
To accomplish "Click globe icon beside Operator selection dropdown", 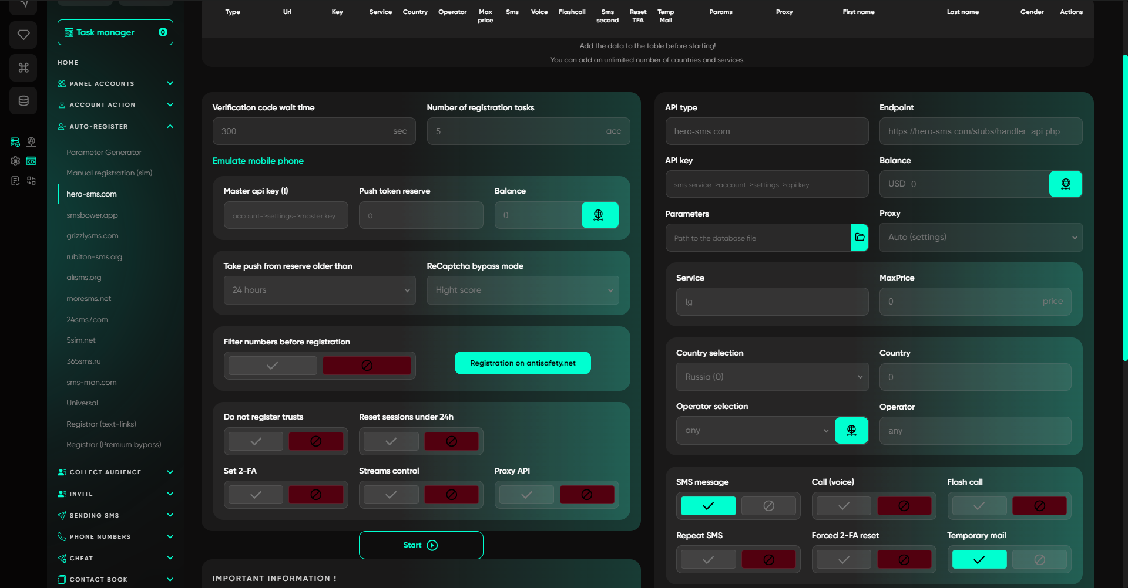I will 851,431.
